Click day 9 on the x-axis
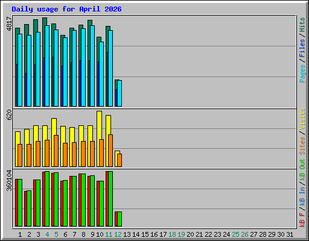This screenshot has height=241, width=309. [92, 234]
